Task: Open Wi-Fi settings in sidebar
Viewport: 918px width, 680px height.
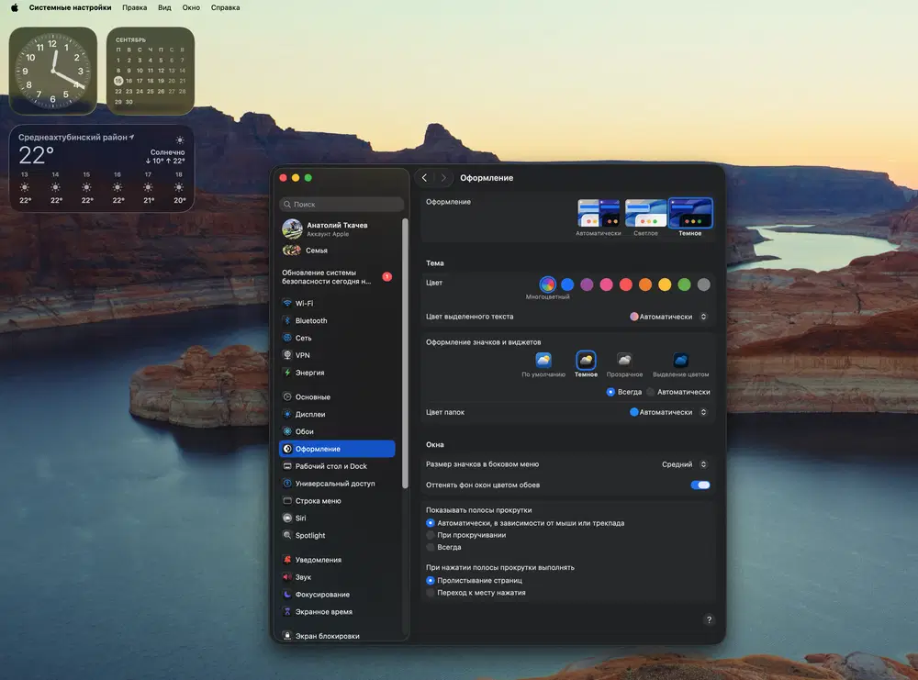Action: 337,303
